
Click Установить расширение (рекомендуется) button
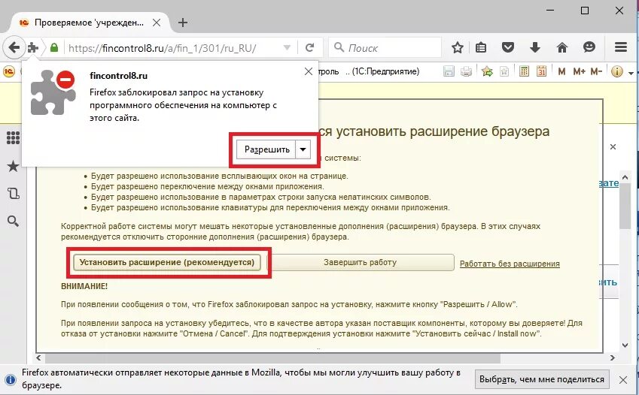pyautogui.click(x=166, y=262)
